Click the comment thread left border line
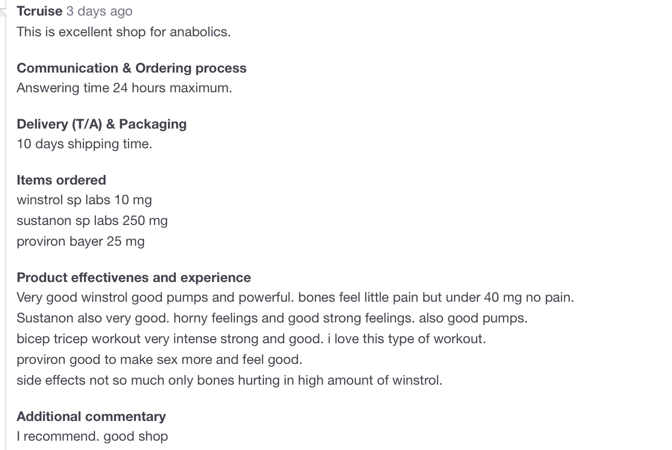 click(x=5, y=233)
